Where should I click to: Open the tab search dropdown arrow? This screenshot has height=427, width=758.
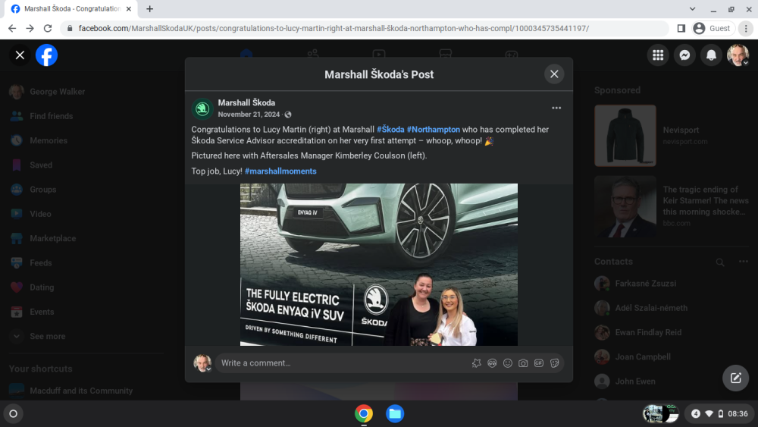tap(692, 8)
